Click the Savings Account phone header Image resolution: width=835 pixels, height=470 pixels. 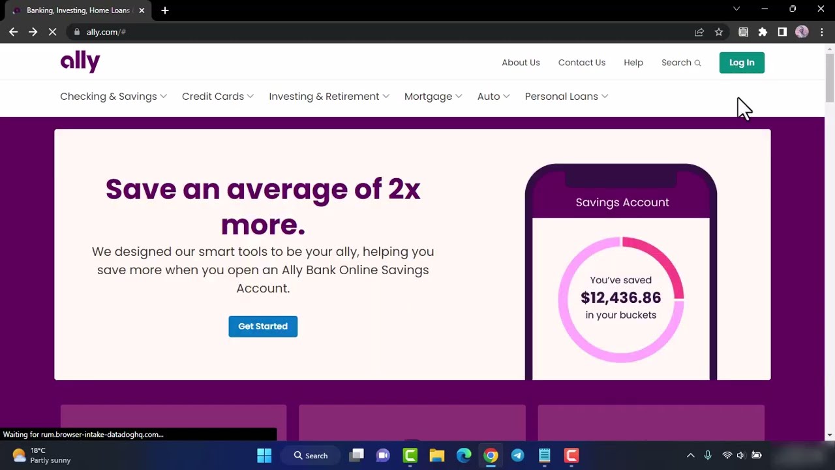tap(622, 202)
